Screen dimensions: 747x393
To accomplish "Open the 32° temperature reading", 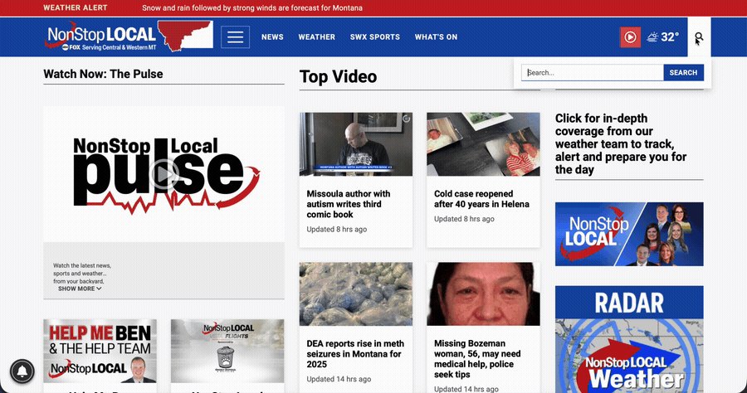I will (x=669, y=37).
